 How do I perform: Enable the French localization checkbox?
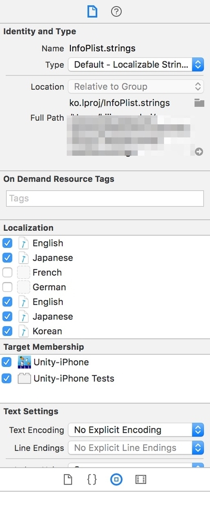pyautogui.click(x=7, y=272)
